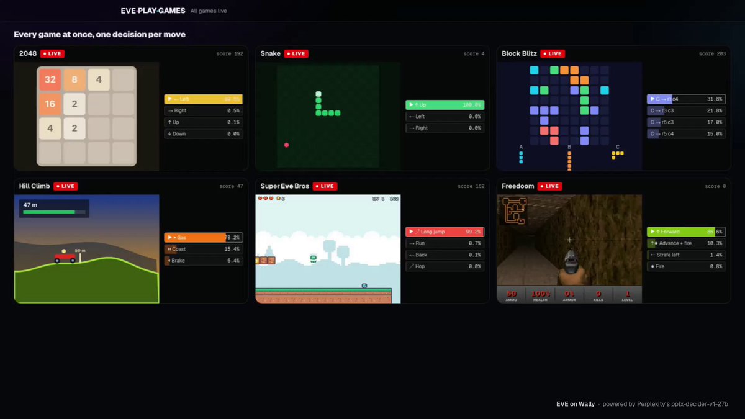The height and width of the screenshot is (419, 745).
Task: Click the 8 tile in 2048
Action: (74, 79)
